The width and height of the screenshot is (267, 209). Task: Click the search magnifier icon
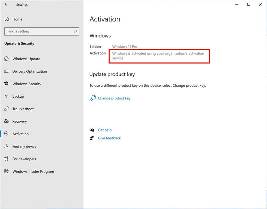75,31
